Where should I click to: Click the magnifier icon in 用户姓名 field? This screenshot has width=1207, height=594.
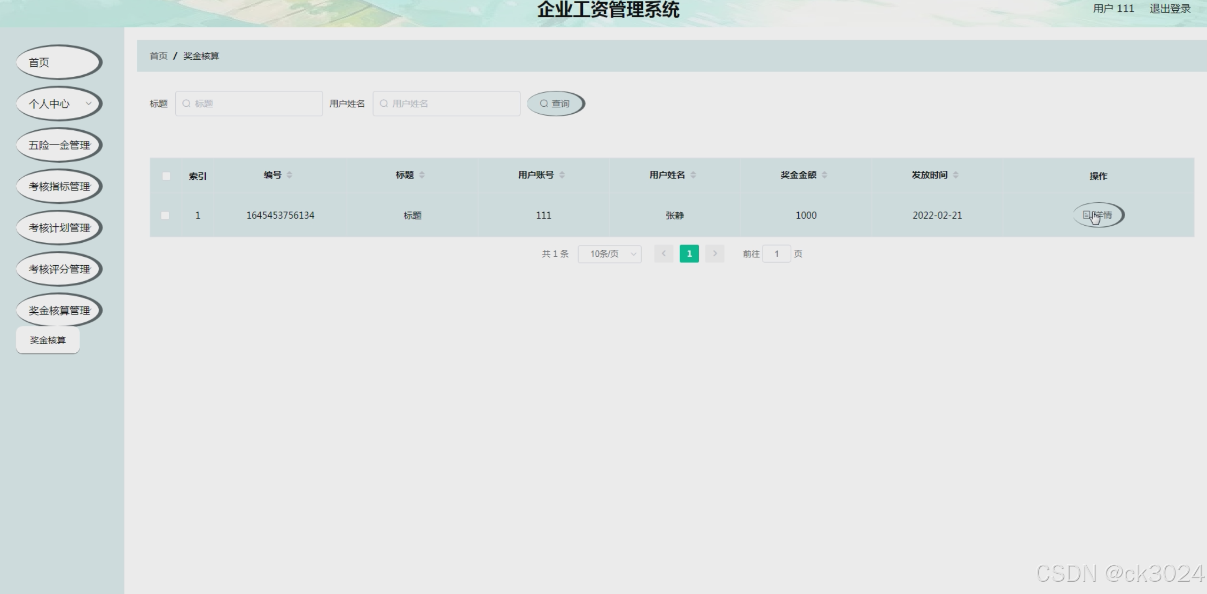pos(384,104)
